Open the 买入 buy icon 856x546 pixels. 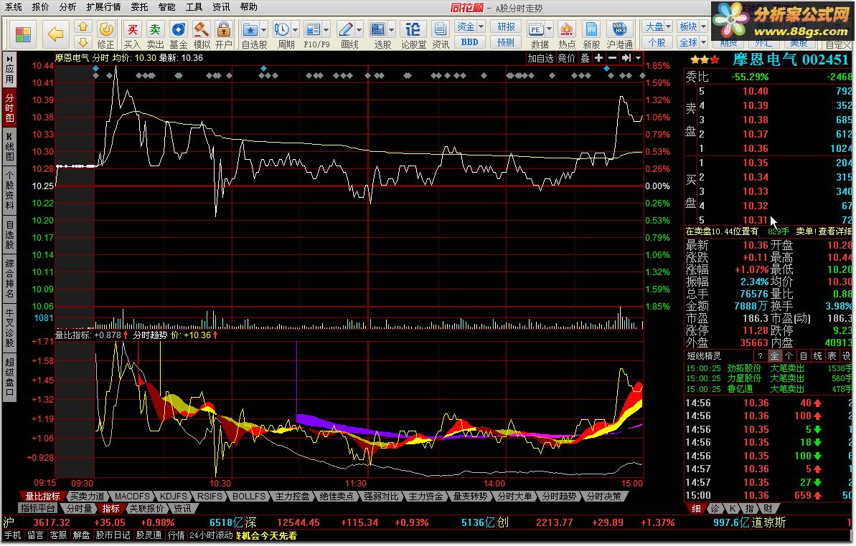coord(132,35)
